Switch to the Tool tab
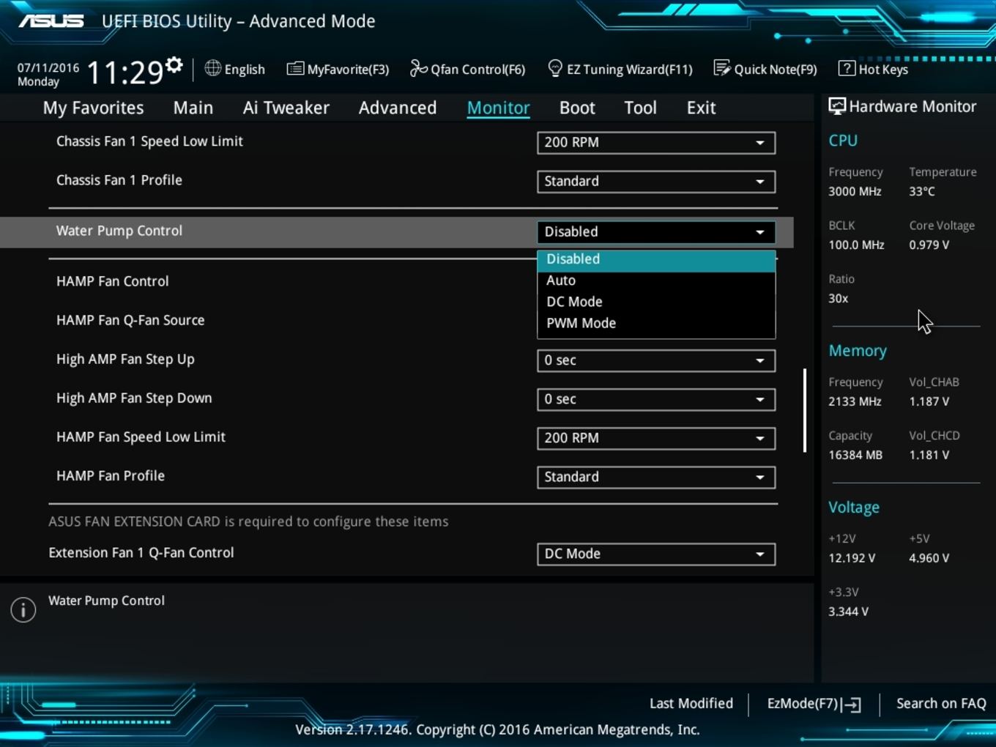This screenshot has width=996, height=747. pos(640,108)
